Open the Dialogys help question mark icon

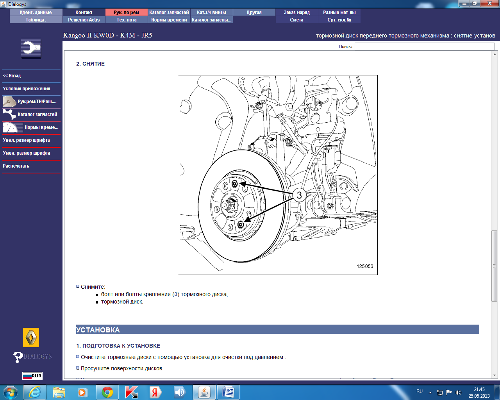(x=18, y=357)
